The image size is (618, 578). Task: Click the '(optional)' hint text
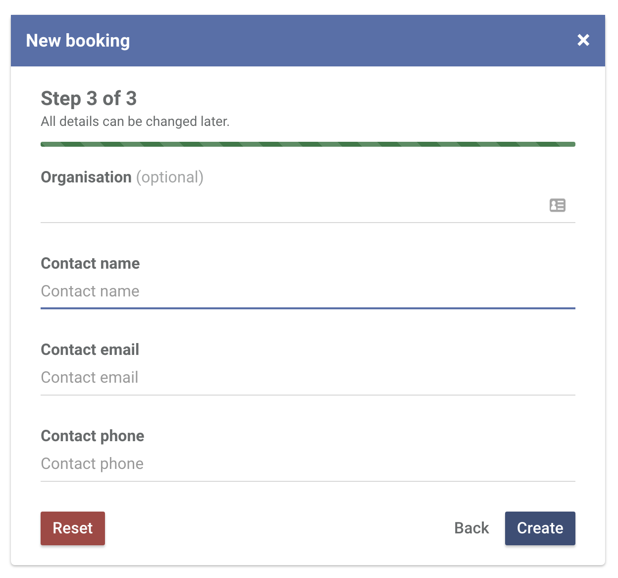(170, 177)
